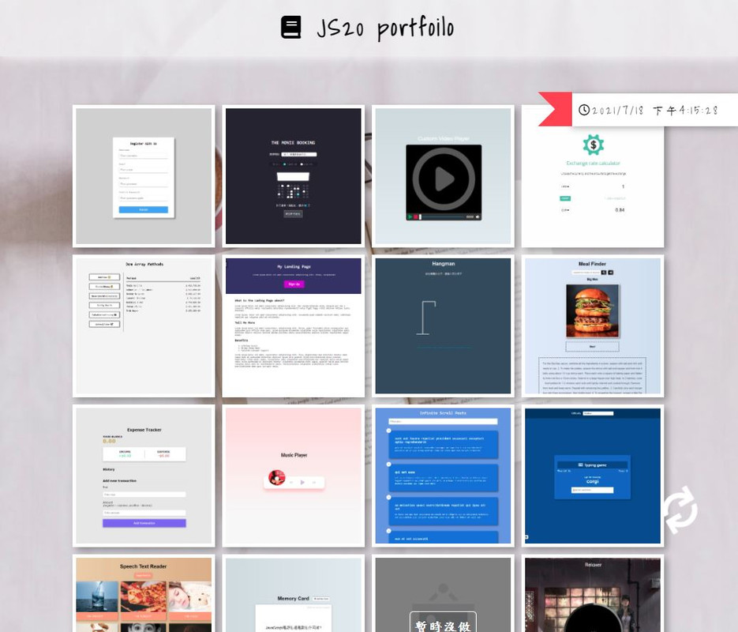Open the Expense Tracker thumbnail
The width and height of the screenshot is (738, 632).
(144, 476)
